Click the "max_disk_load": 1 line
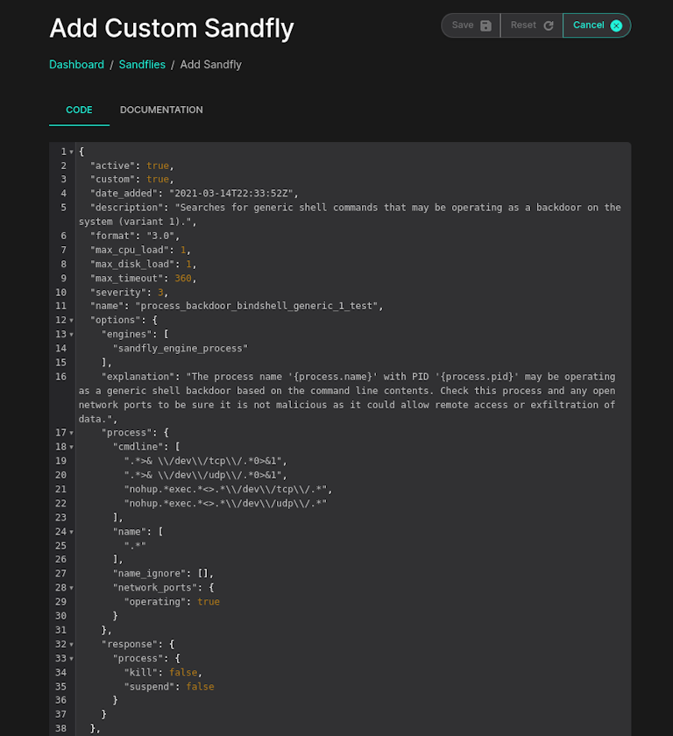This screenshot has height=736, width=673. pyautogui.click(x=143, y=265)
